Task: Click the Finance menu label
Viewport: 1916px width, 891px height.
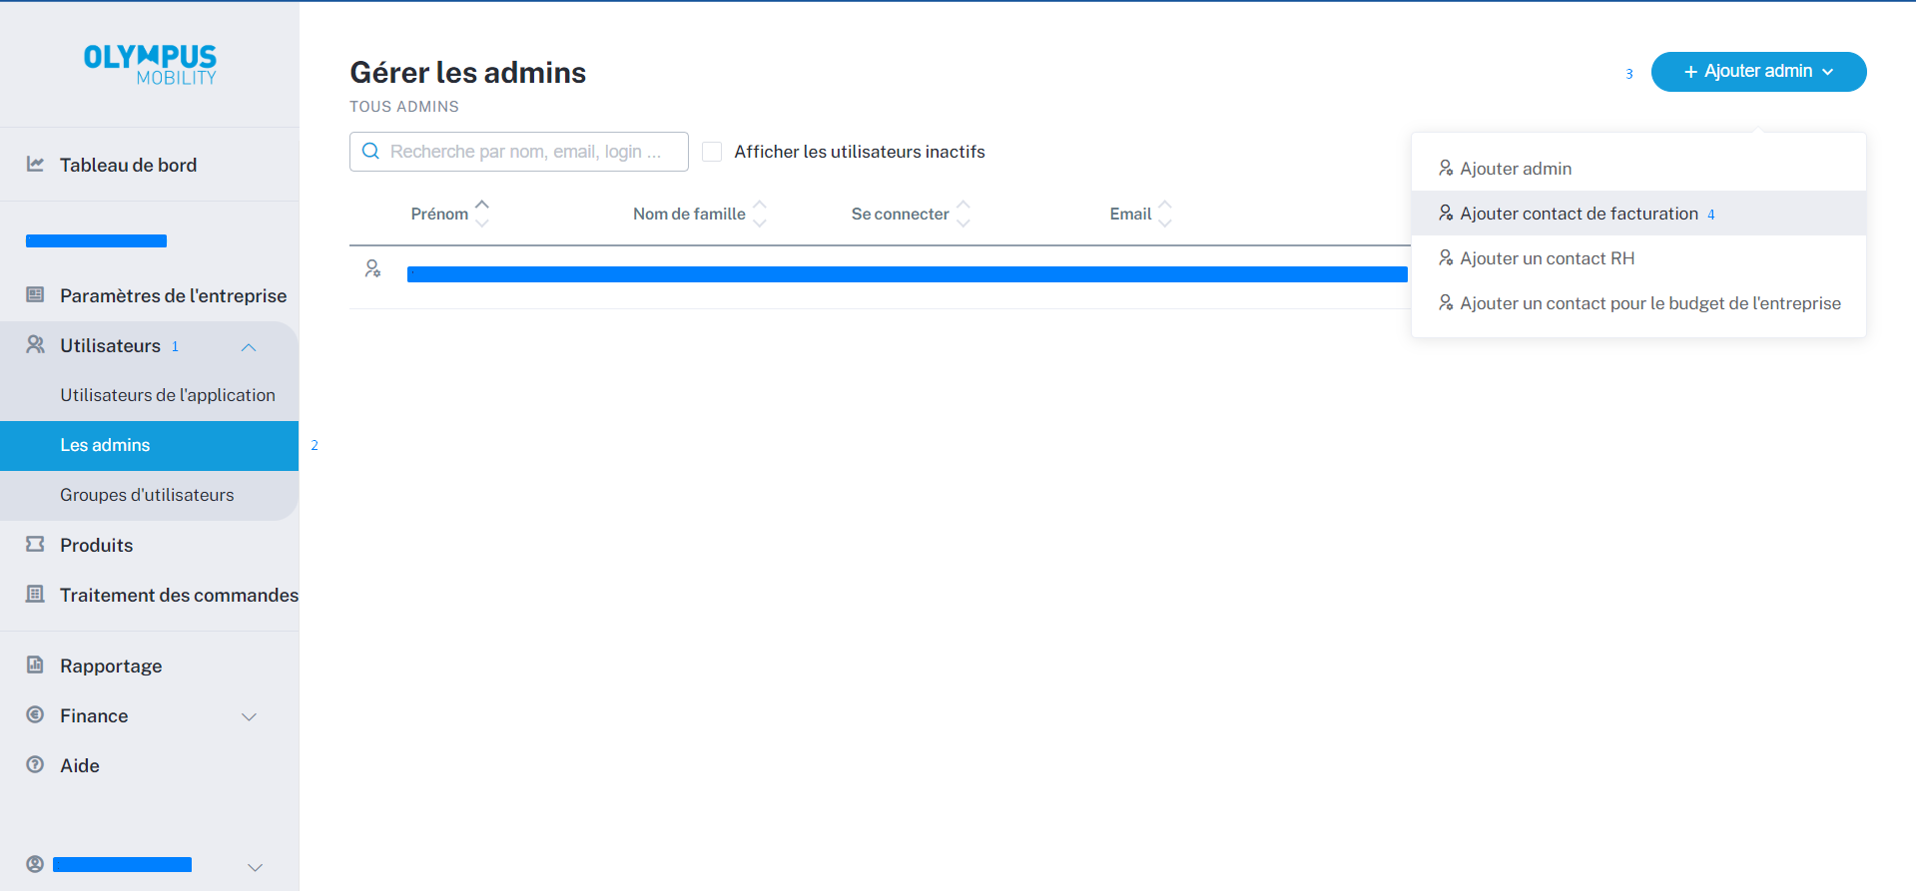Action: point(94,715)
